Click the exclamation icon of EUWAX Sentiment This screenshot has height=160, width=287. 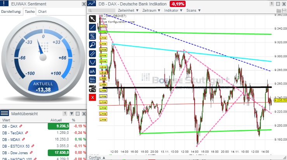click(x=4, y=4)
